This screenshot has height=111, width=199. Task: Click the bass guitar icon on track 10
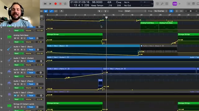coord(9,48)
